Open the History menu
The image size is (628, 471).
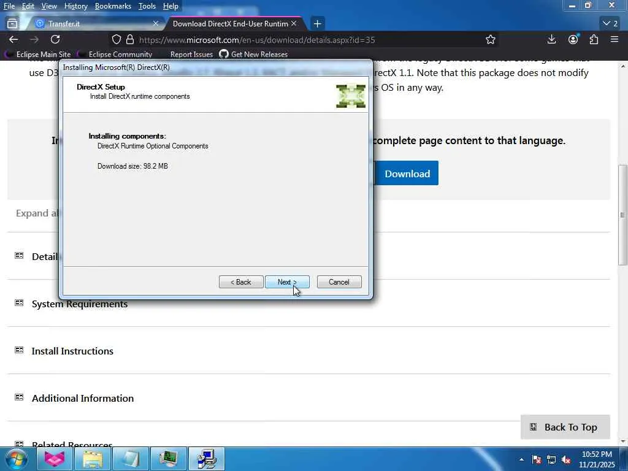[x=75, y=6]
